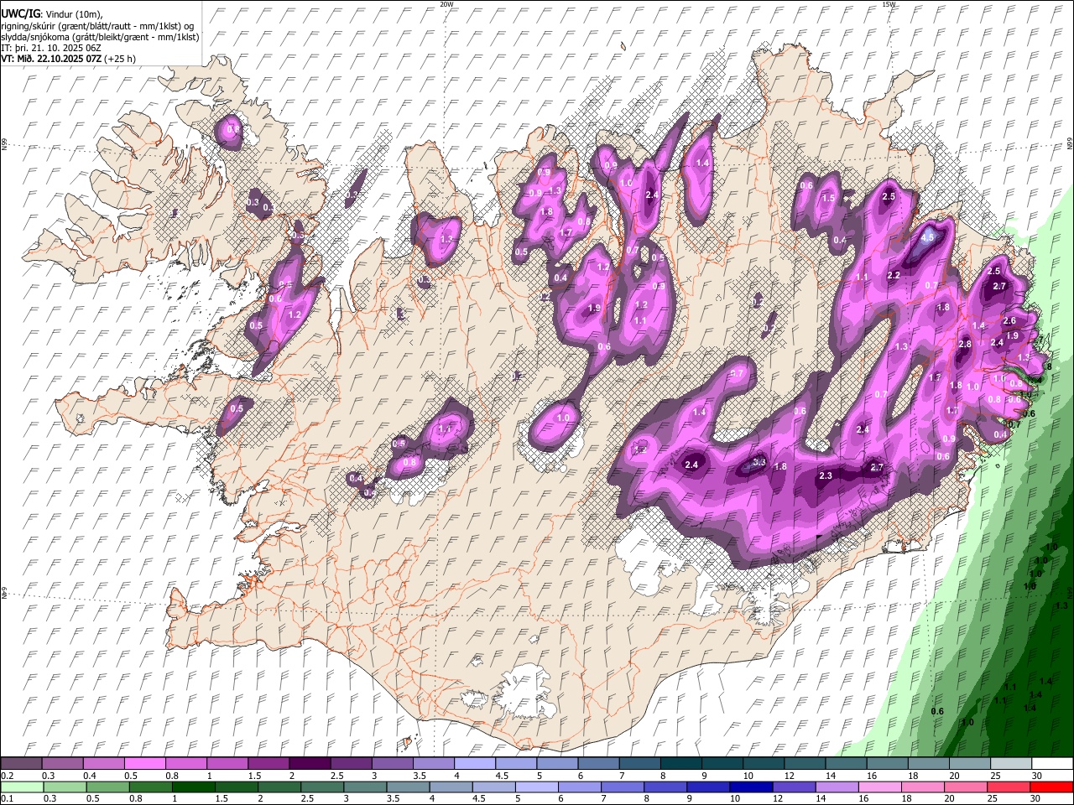
Task: Pick the periwinkle 4.5 swatch in the snow legend
Action: point(515,764)
